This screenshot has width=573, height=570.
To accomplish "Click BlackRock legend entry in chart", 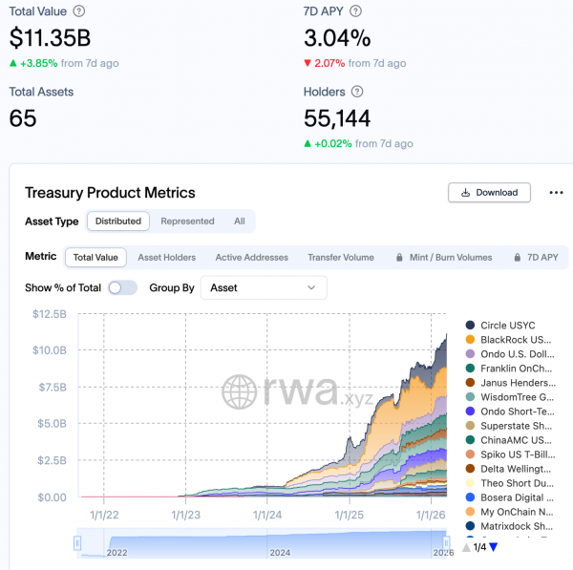I will [516, 340].
